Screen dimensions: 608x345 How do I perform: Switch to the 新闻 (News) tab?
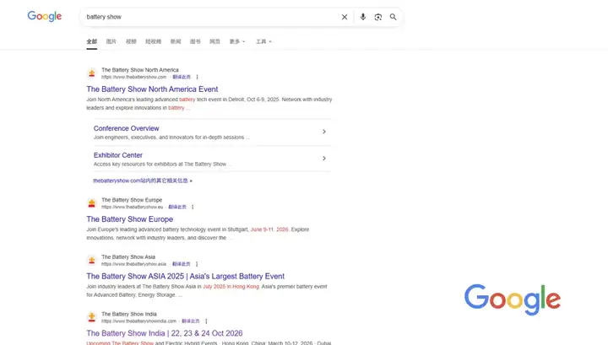[x=176, y=41]
